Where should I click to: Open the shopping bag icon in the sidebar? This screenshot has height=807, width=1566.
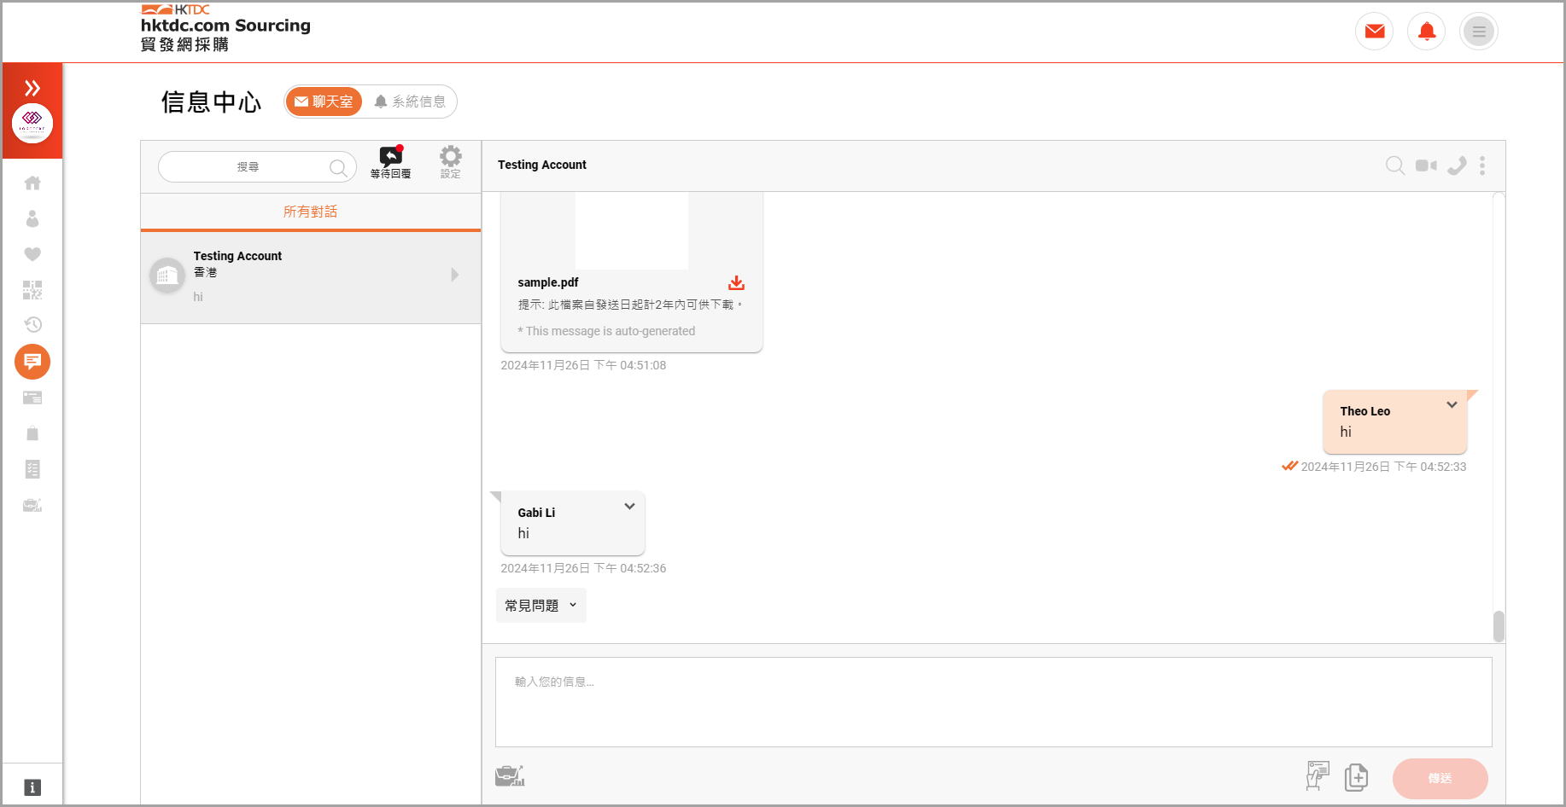[x=32, y=433]
